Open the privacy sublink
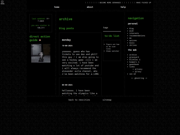Screen dimensions: 180x135 (x=139, y=69)
